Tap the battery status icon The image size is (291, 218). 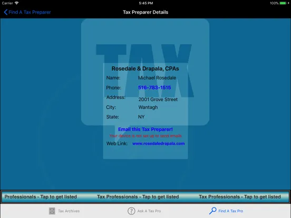(283, 3)
